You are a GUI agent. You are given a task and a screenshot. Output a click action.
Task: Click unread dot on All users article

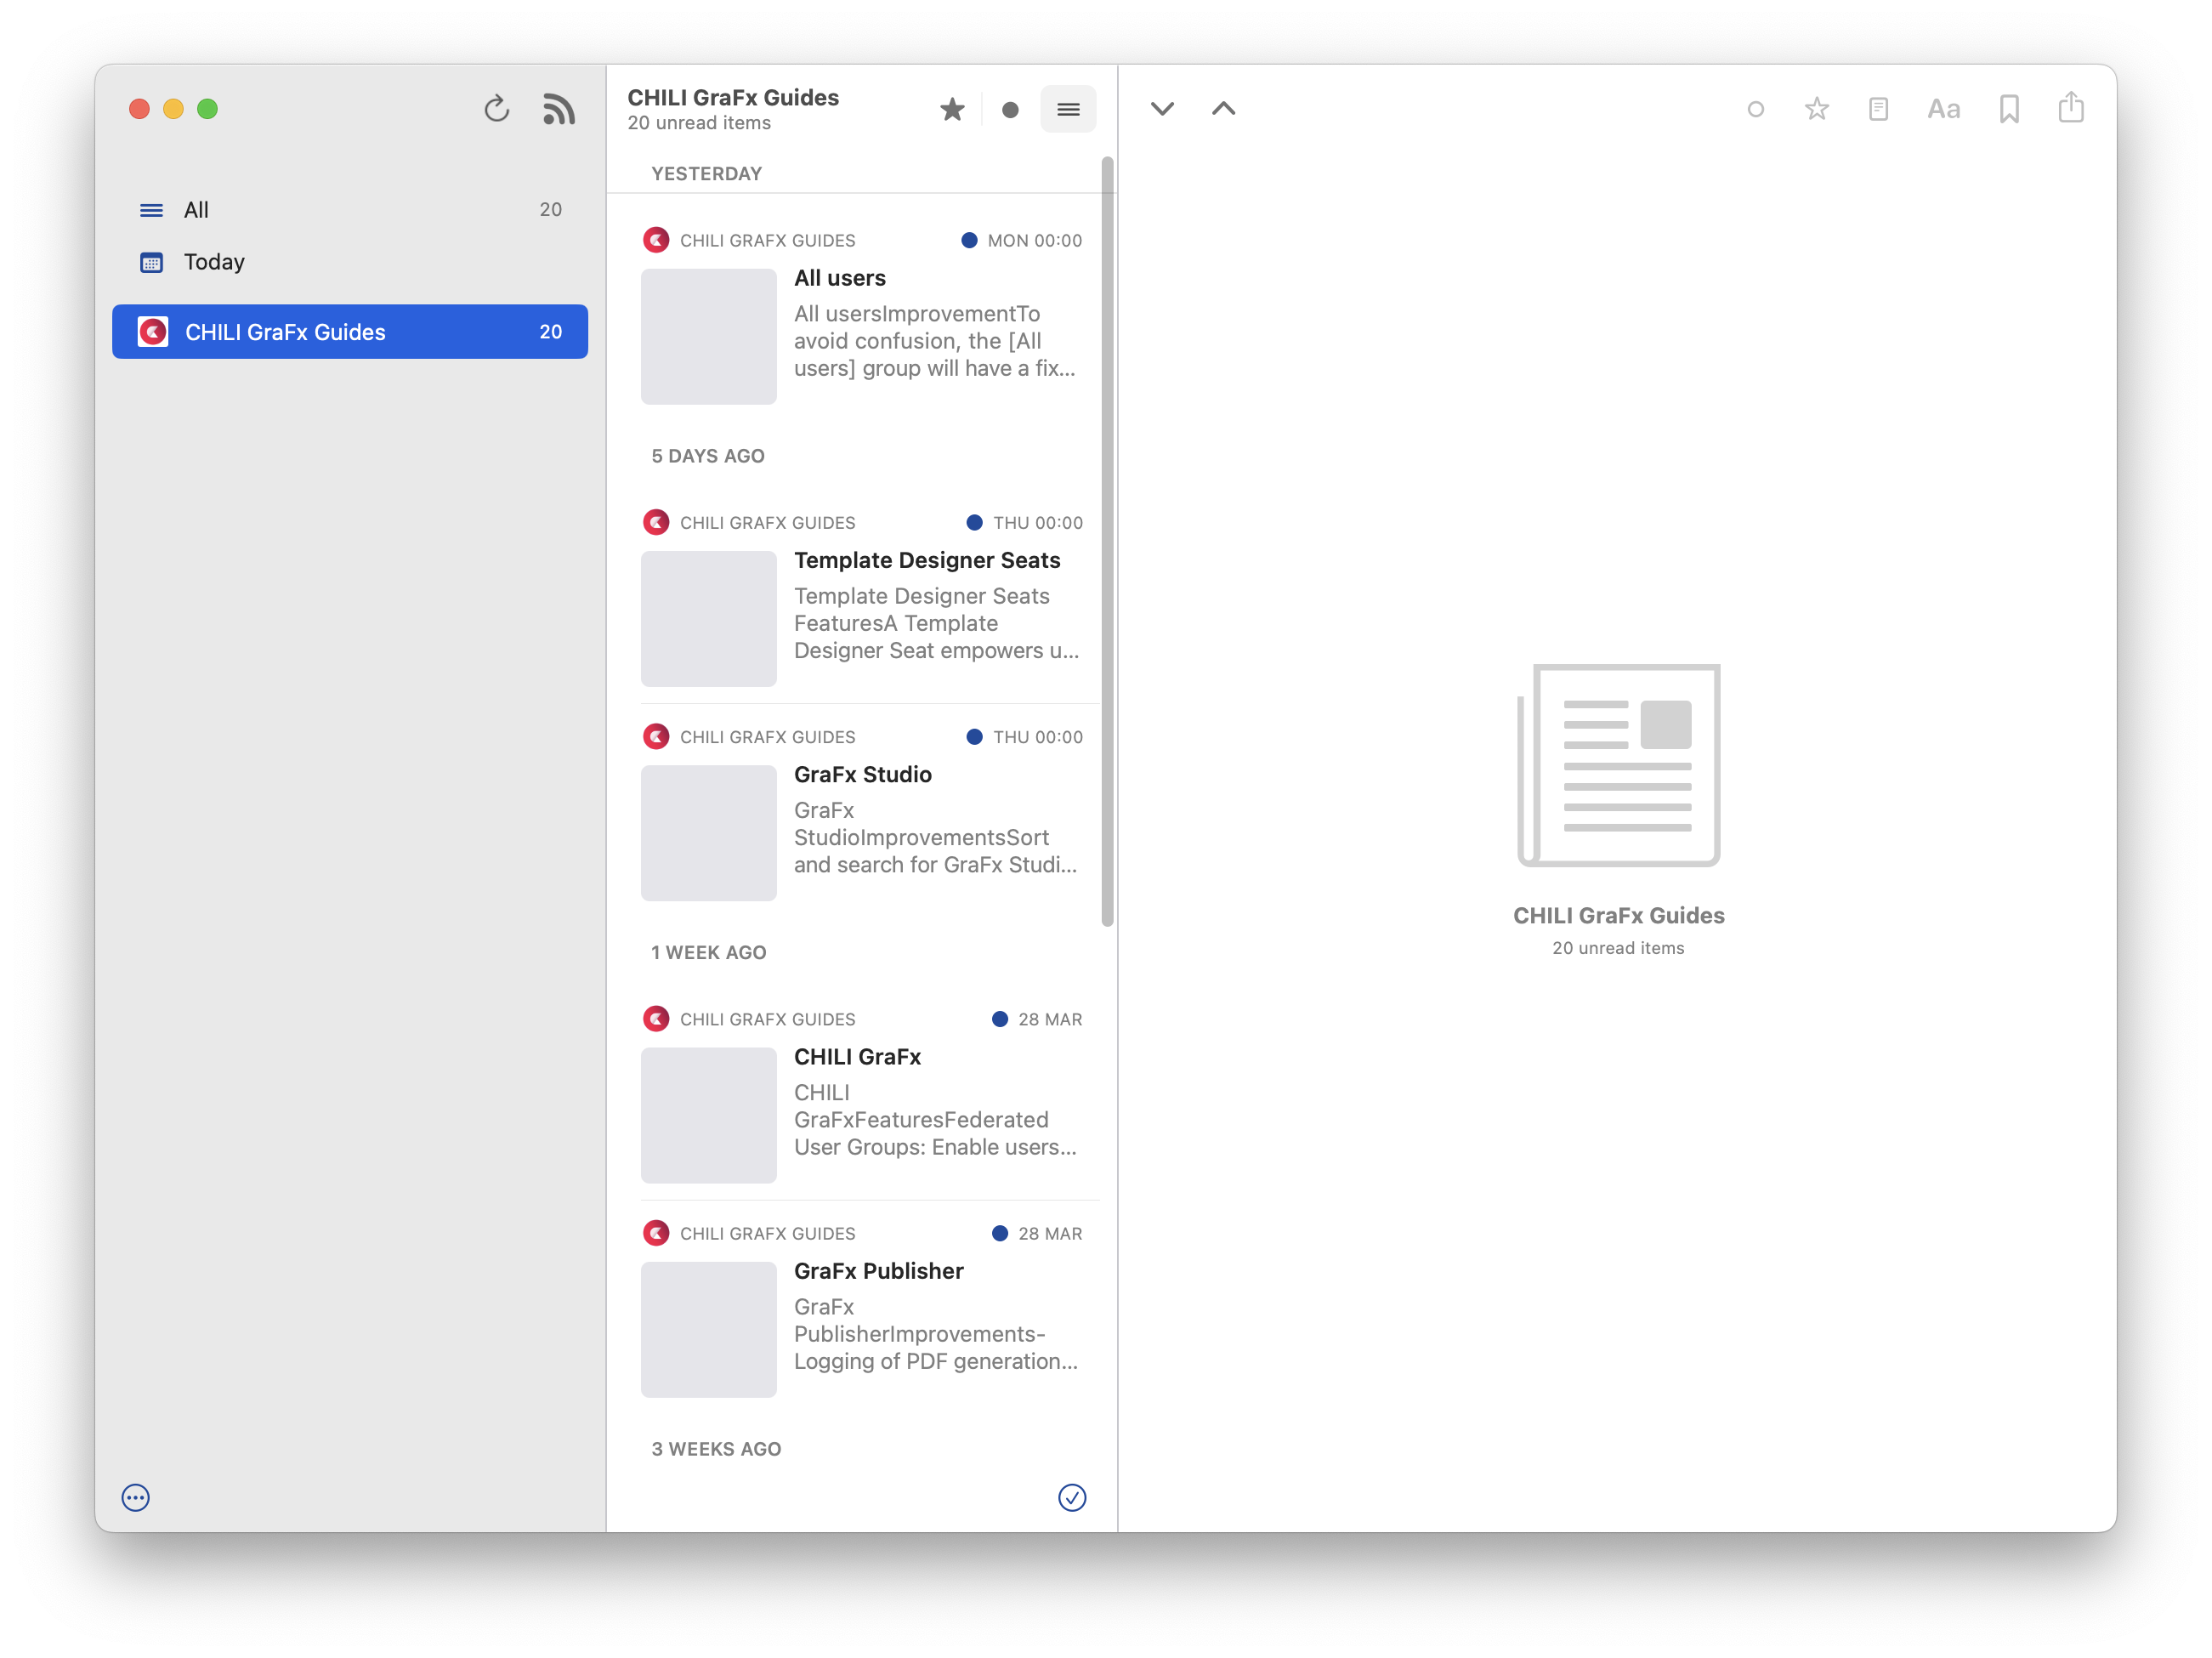[x=969, y=240]
